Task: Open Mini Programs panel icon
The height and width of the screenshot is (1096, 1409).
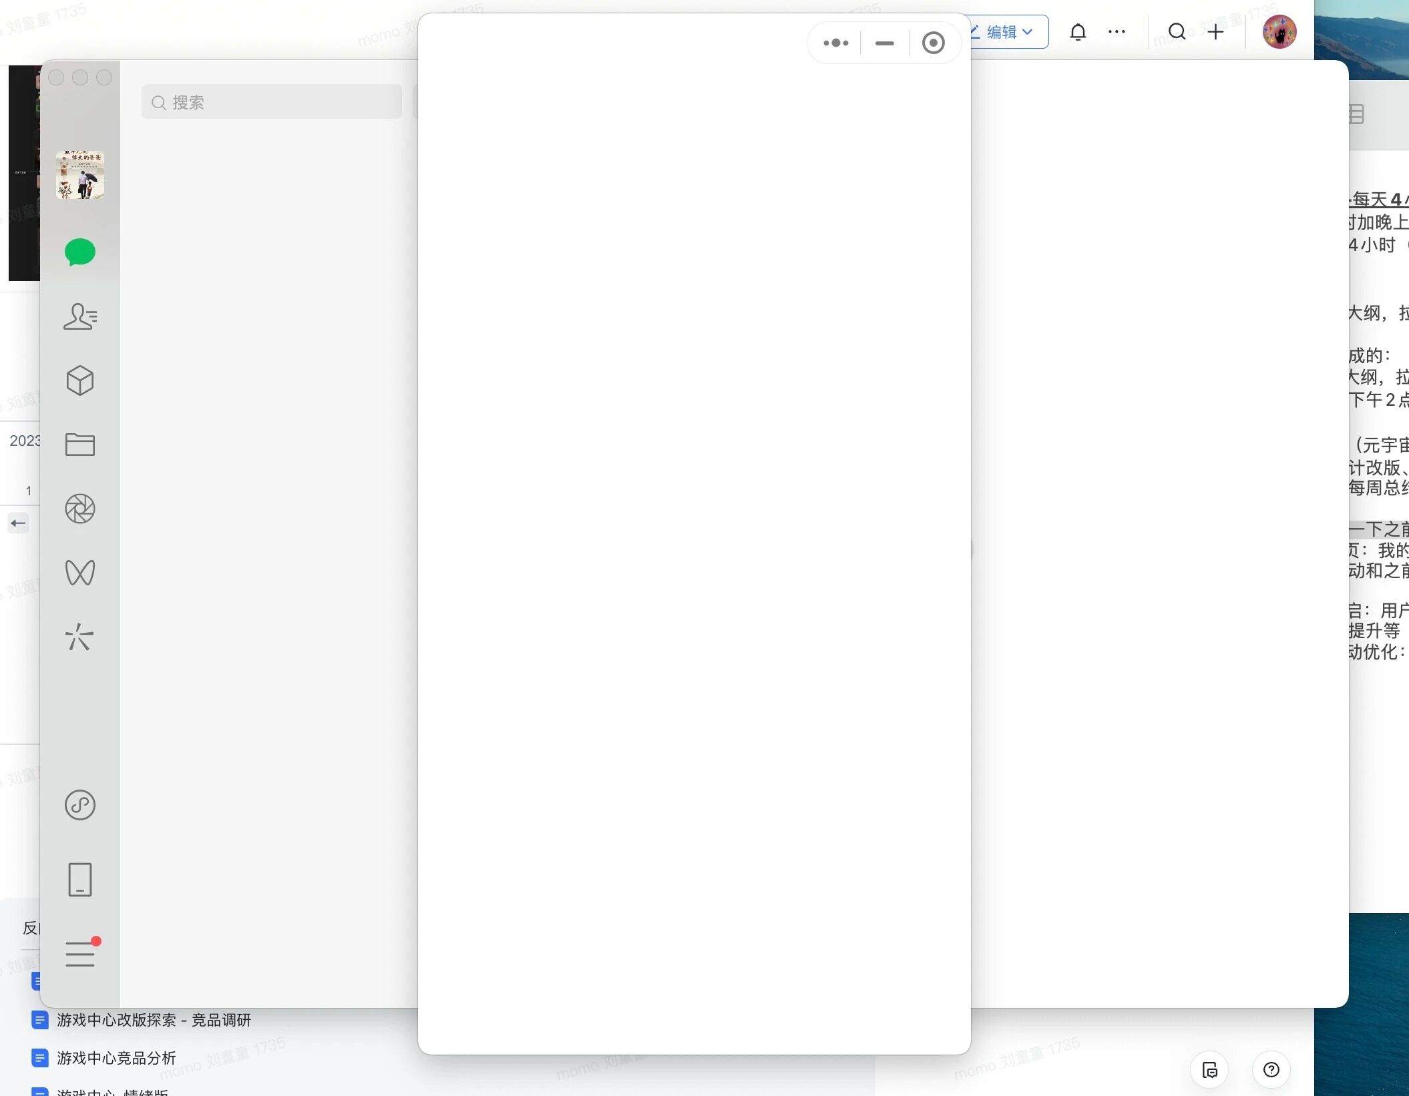Action: [x=79, y=805]
